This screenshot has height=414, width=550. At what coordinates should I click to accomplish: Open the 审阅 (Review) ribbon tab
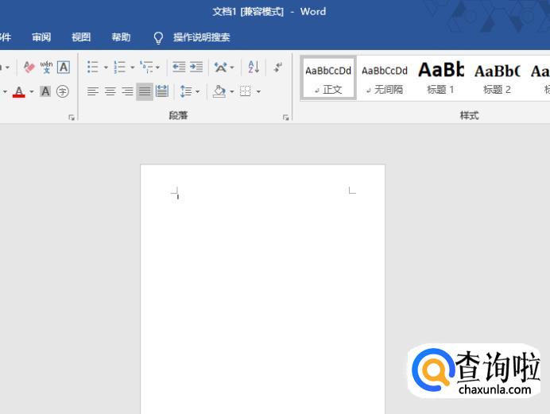(41, 37)
